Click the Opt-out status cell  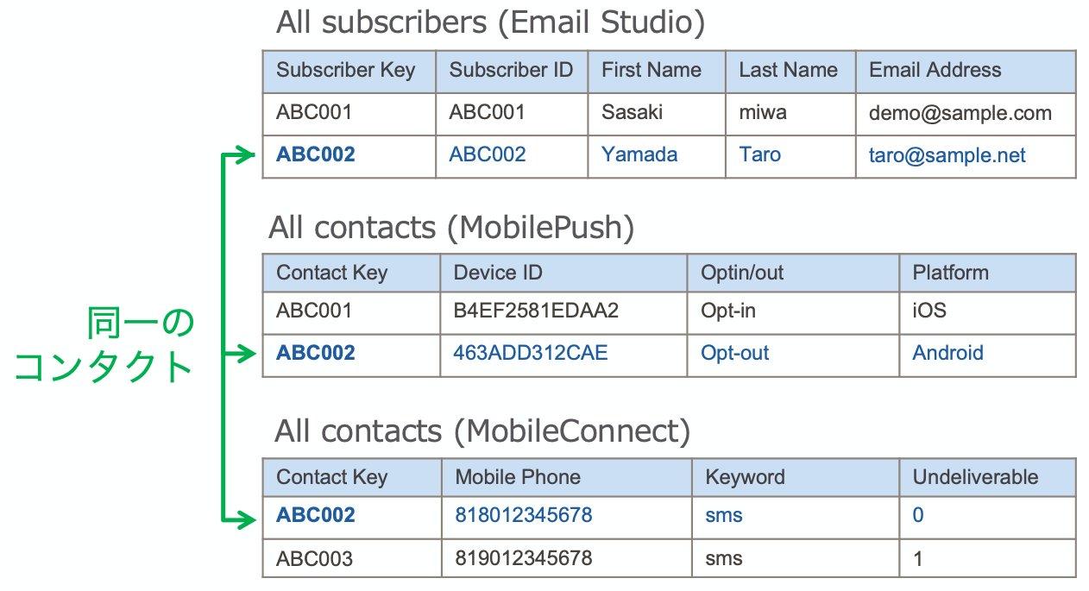734,353
